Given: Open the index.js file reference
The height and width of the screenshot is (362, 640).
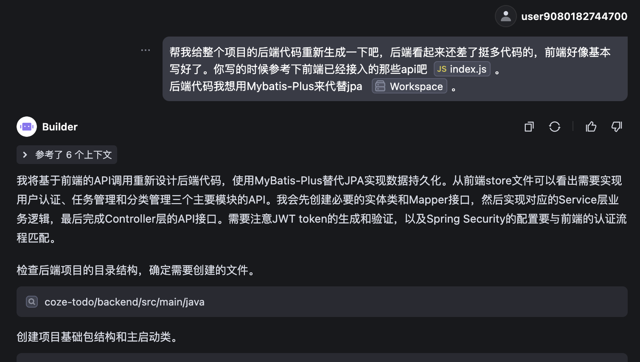Looking at the screenshot, I should 462,69.
